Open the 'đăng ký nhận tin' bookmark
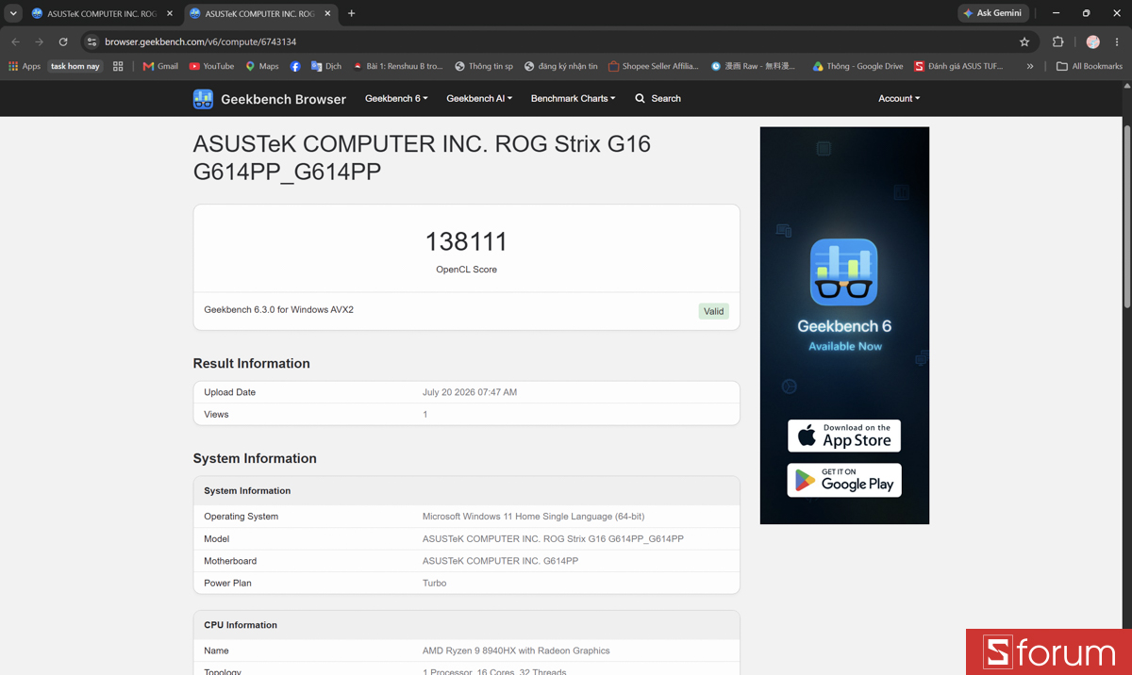 coord(560,66)
